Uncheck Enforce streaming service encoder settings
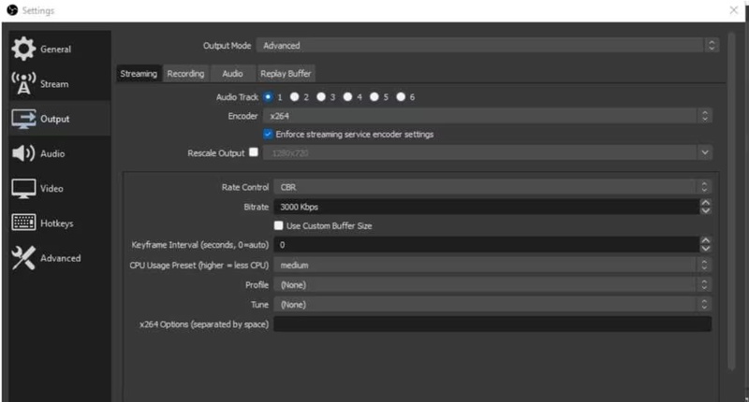Viewport: 749px width, 402px height. coord(268,134)
